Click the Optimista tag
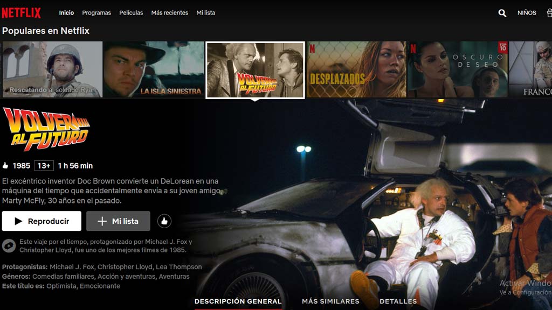The height and width of the screenshot is (310, 552). tap(61, 286)
